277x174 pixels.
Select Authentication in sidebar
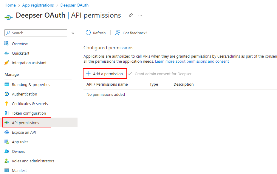click(x=24, y=94)
